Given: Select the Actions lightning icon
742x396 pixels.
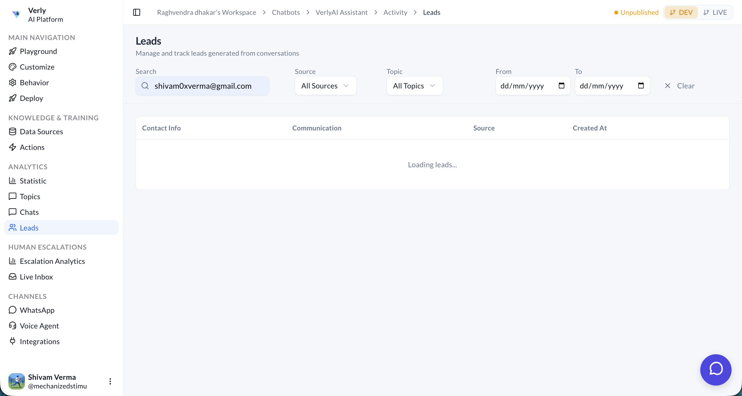Looking at the screenshot, I should [x=12, y=147].
